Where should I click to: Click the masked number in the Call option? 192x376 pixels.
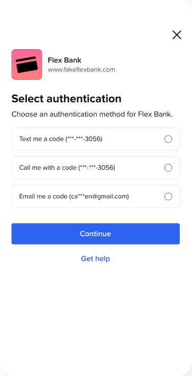pyautogui.click(x=97, y=168)
